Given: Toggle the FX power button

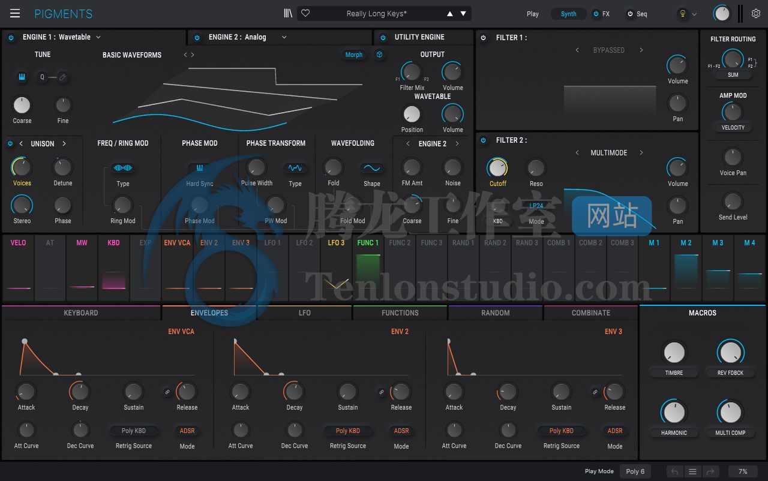Looking at the screenshot, I should 596,14.
